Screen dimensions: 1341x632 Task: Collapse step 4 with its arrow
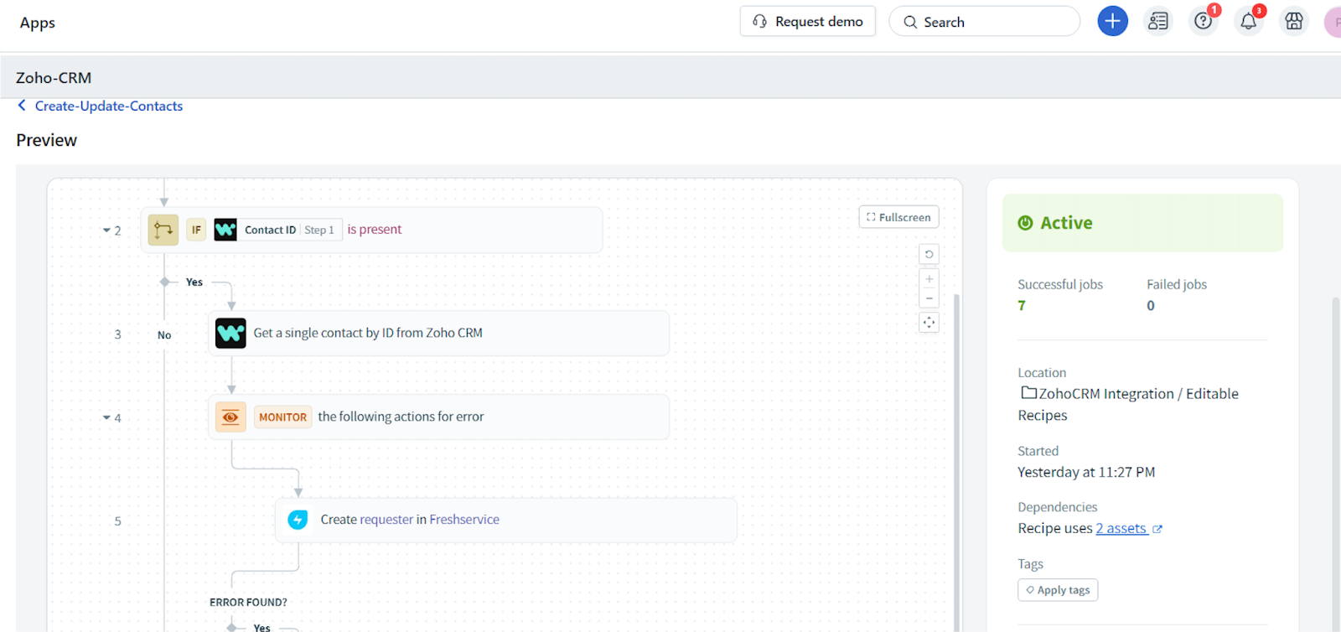pyautogui.click(x=106, y=417)
